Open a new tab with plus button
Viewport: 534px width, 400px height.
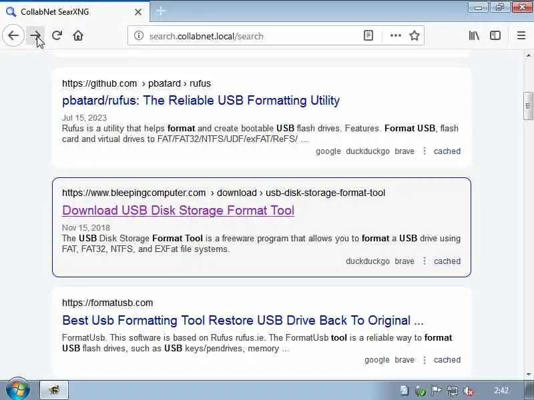161,11
